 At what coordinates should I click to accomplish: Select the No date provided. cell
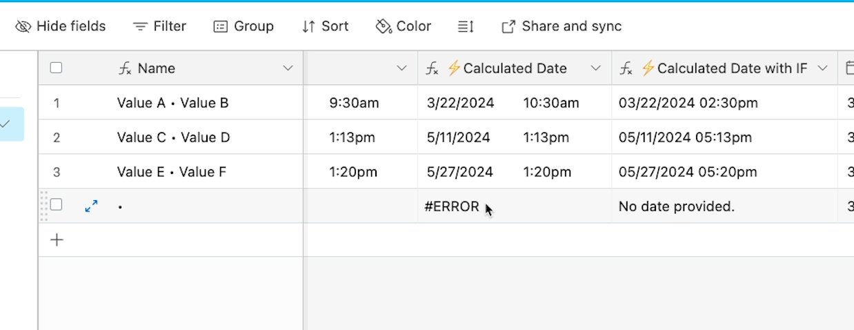724,206
